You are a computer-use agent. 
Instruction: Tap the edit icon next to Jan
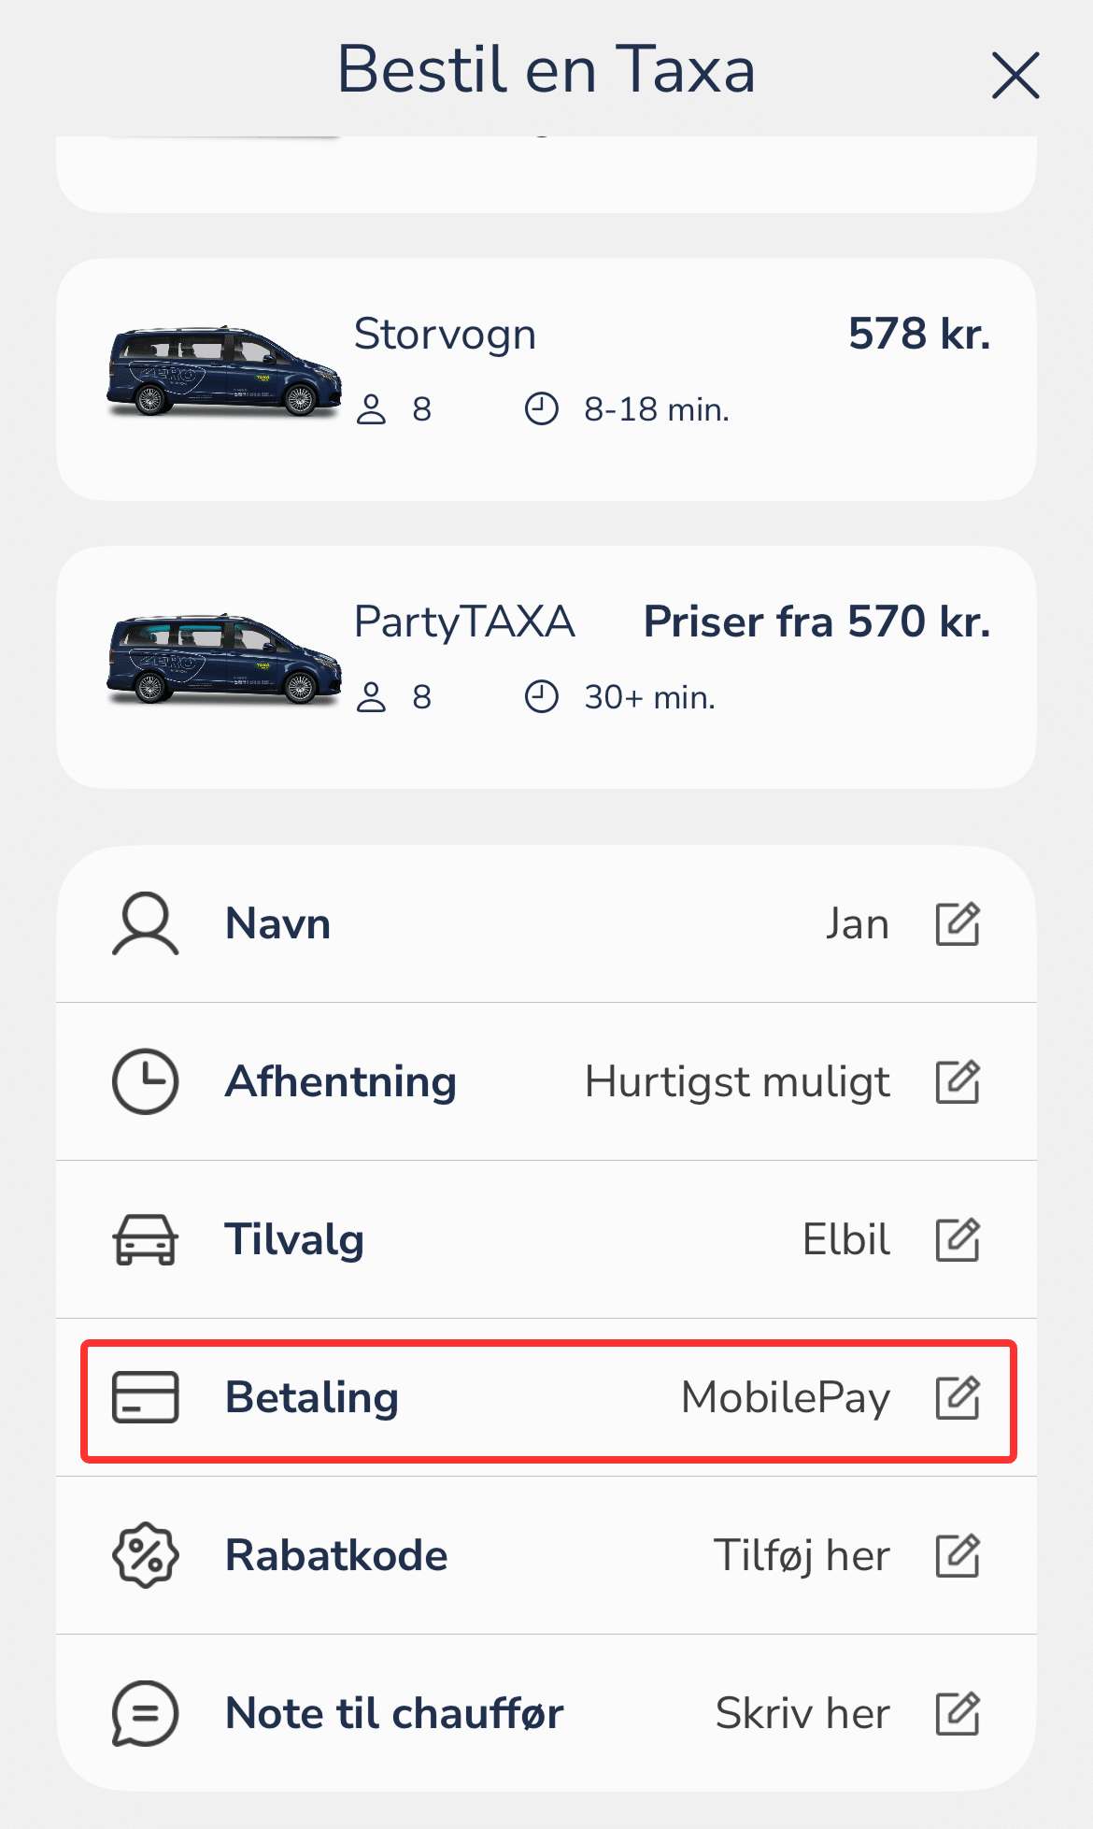click(958, 924)
